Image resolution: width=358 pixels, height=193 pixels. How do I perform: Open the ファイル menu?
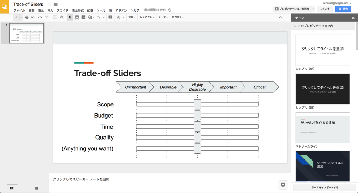click(x=19, y=10)
